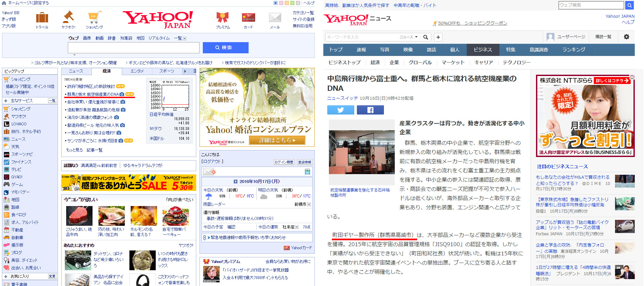Open the ニュース scope dropdown in keyword box
644x286 pixels.
coord(409,37)
